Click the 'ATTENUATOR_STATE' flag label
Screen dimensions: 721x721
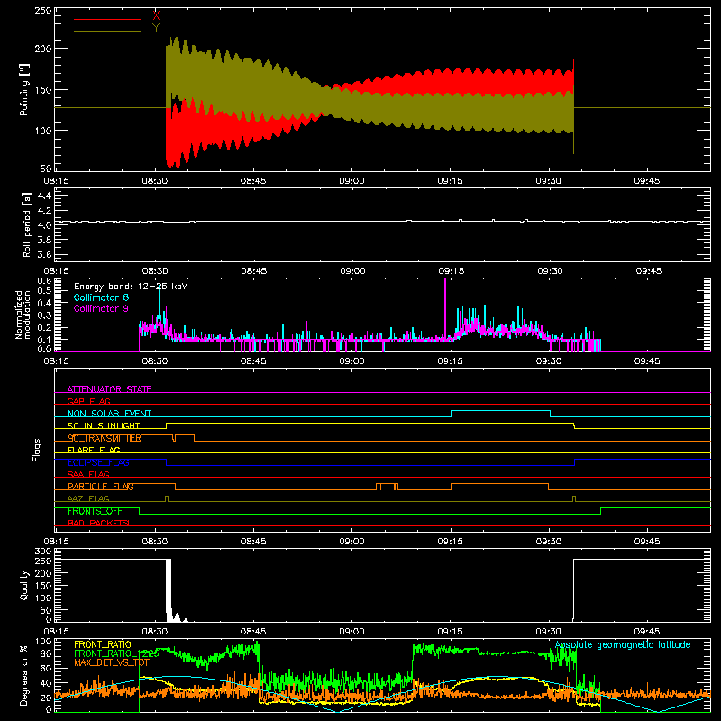[x=109, y=389]
